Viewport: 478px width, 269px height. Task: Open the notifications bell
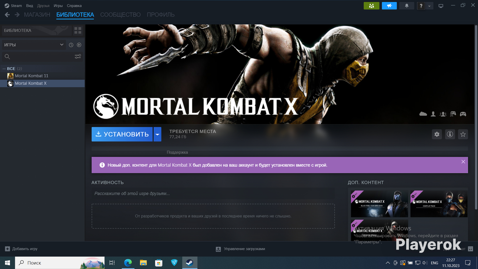tap(406, 6)
